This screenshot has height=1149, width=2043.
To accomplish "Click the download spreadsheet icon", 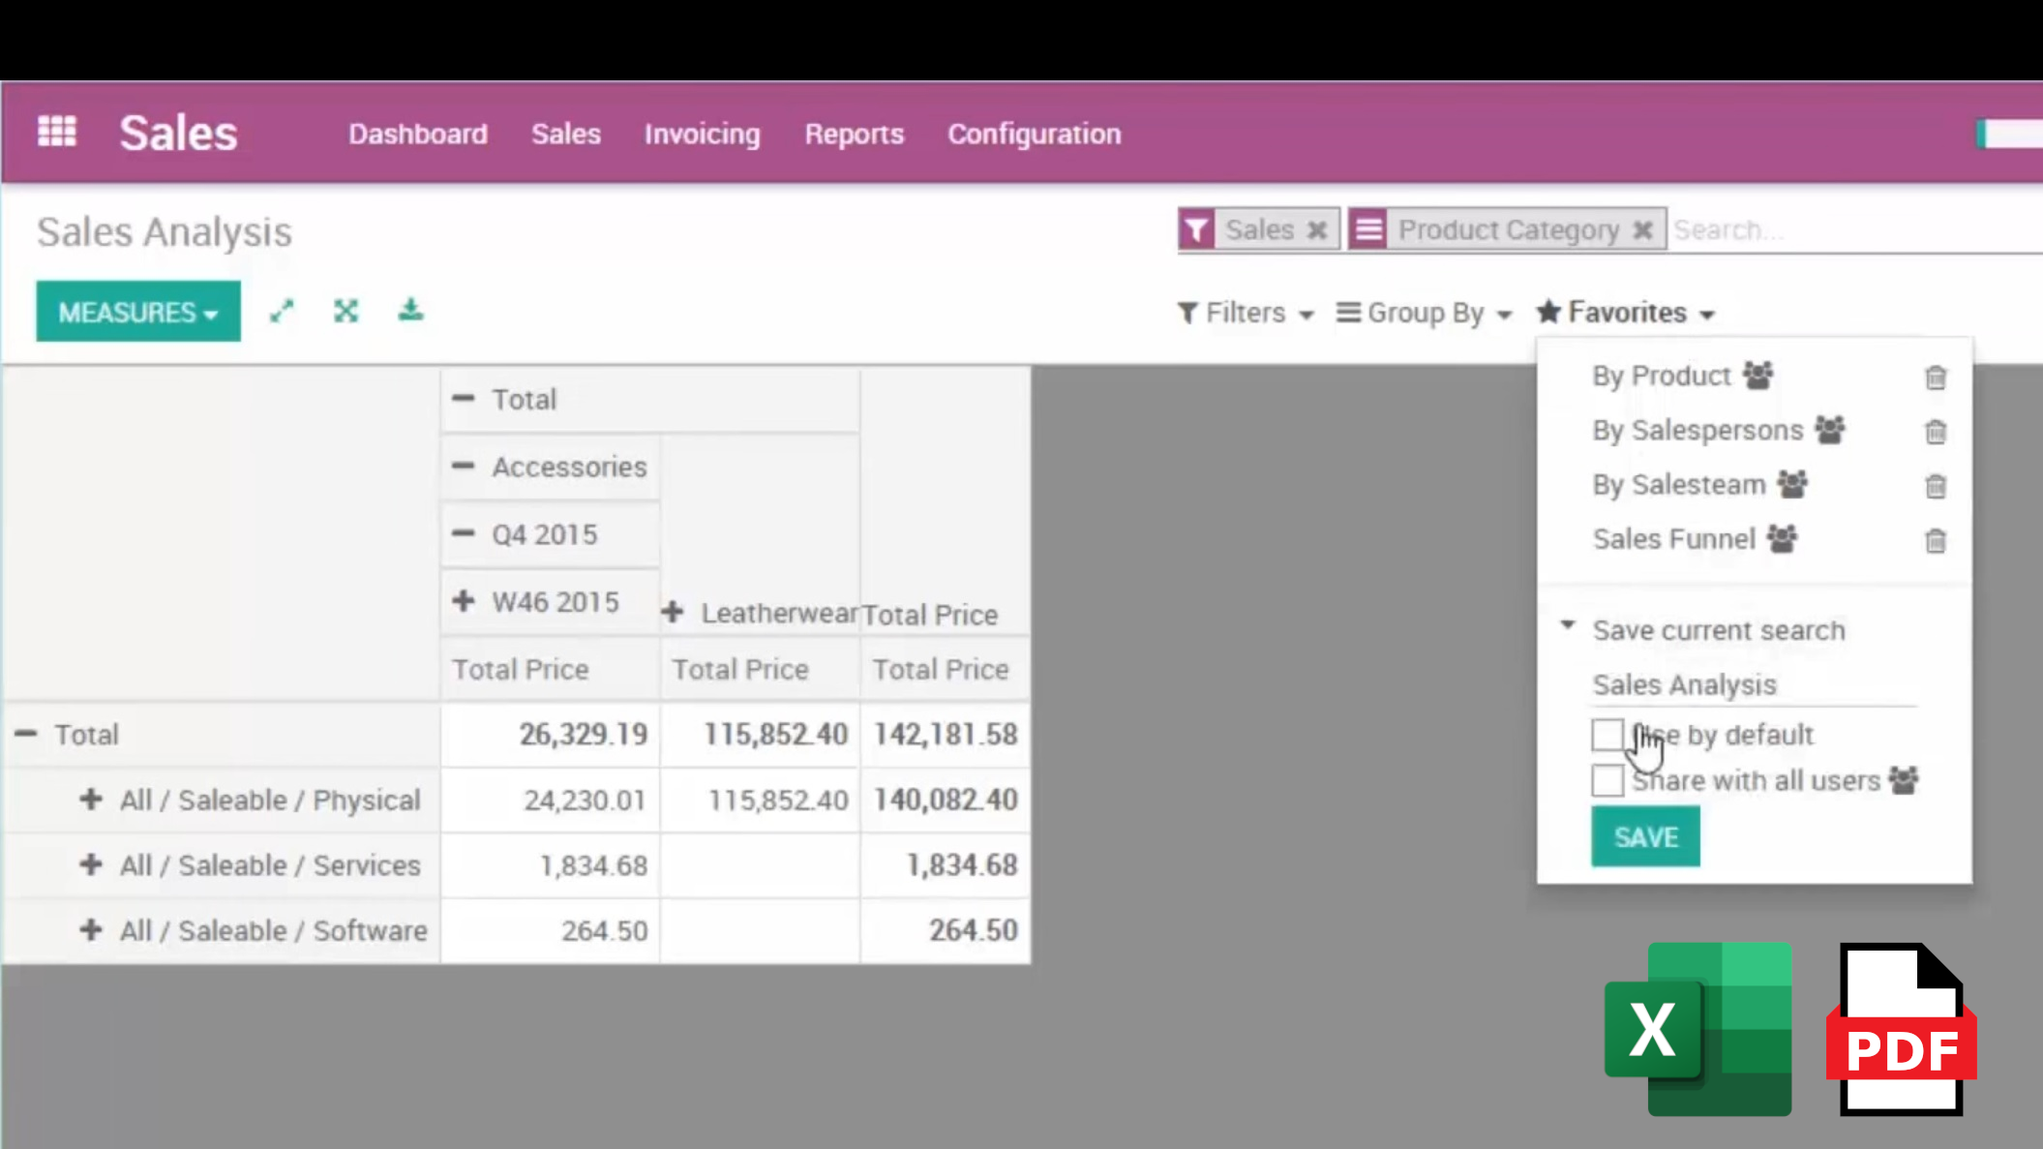I will pos(410,312).
